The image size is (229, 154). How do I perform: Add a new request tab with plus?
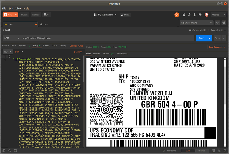(x=41, y=24)
